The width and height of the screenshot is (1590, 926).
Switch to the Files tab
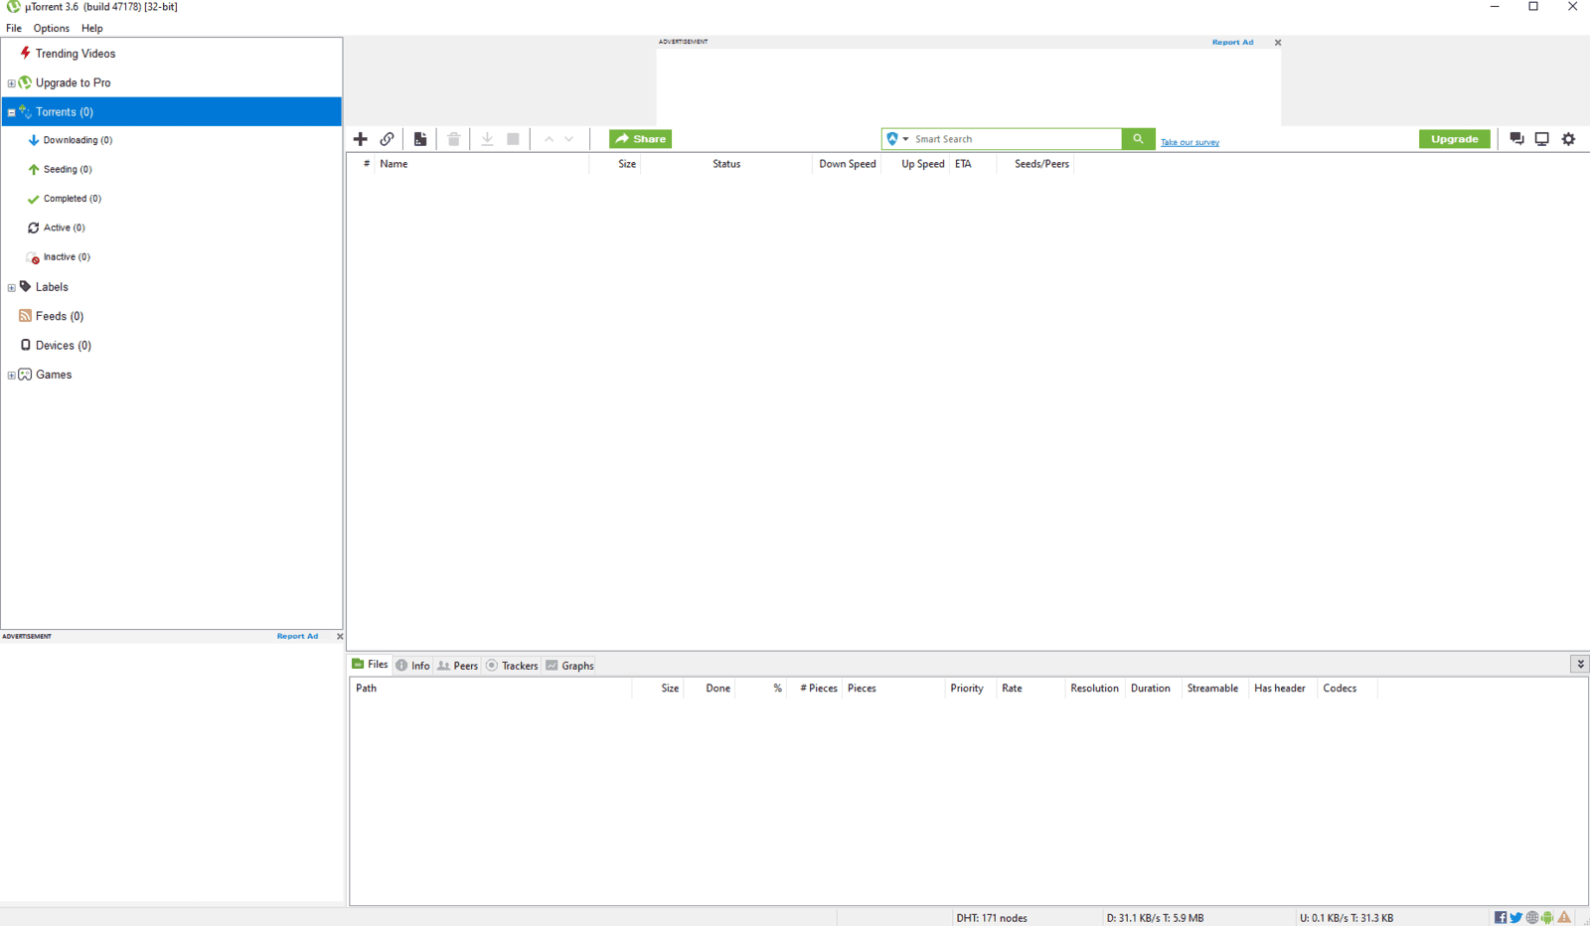(370, 665)
